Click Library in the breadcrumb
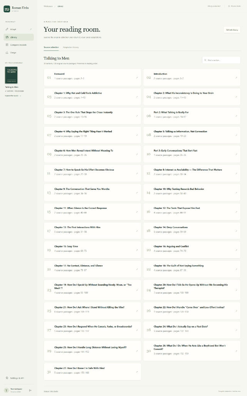This screenshot has height=396, width=247. (x=60, y=6)
